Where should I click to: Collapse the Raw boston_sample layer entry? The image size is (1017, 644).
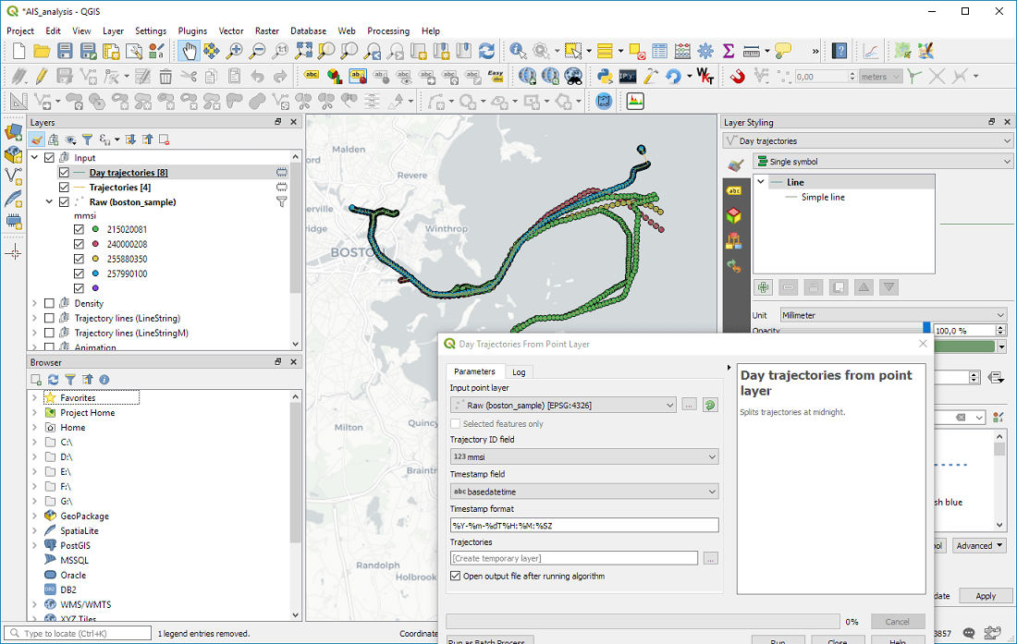point(49,201)
